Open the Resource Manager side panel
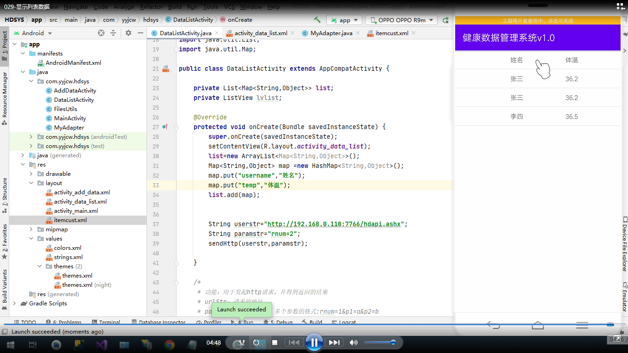628x353 pixels. [x=5, y=98]
